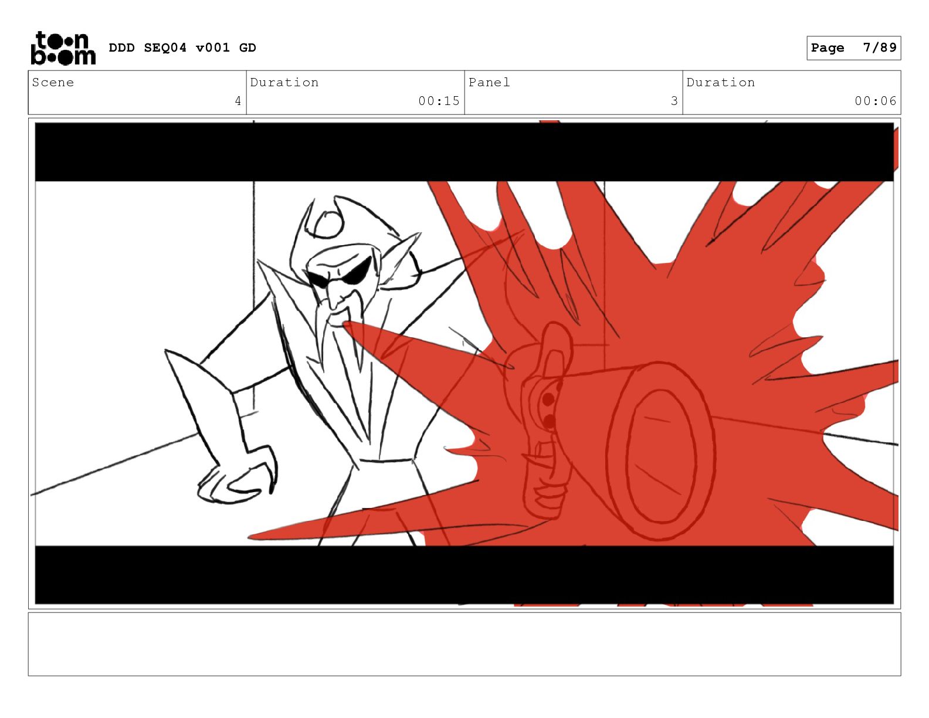Click the scene number value '4'

tap(238, 101)
